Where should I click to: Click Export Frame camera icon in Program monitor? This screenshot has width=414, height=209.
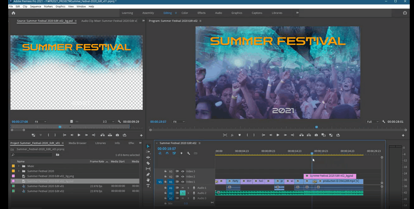tap(316, 135)
